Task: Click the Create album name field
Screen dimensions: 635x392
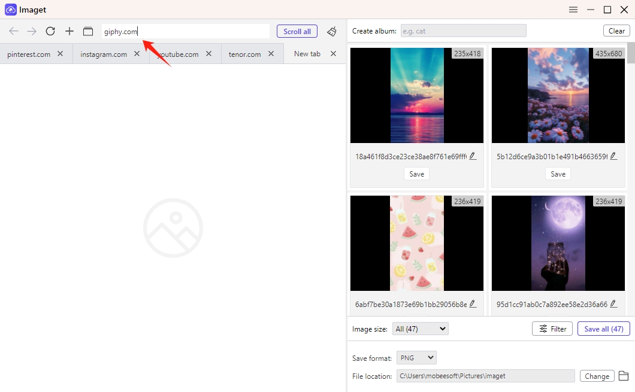Action: coord(464,31)
